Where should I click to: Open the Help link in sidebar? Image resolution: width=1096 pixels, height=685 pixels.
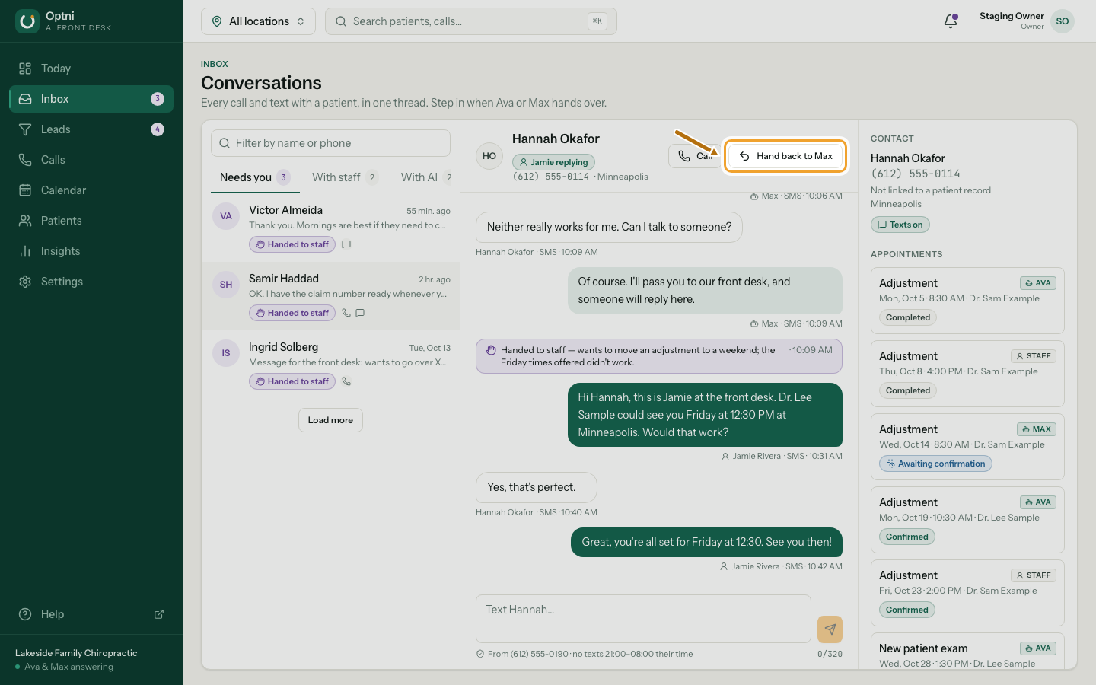coord(91,614)
